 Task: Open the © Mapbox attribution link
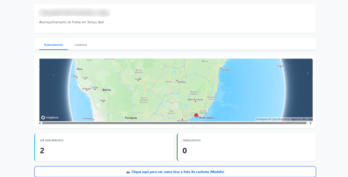pyautogui.click(x=262, y=119)
